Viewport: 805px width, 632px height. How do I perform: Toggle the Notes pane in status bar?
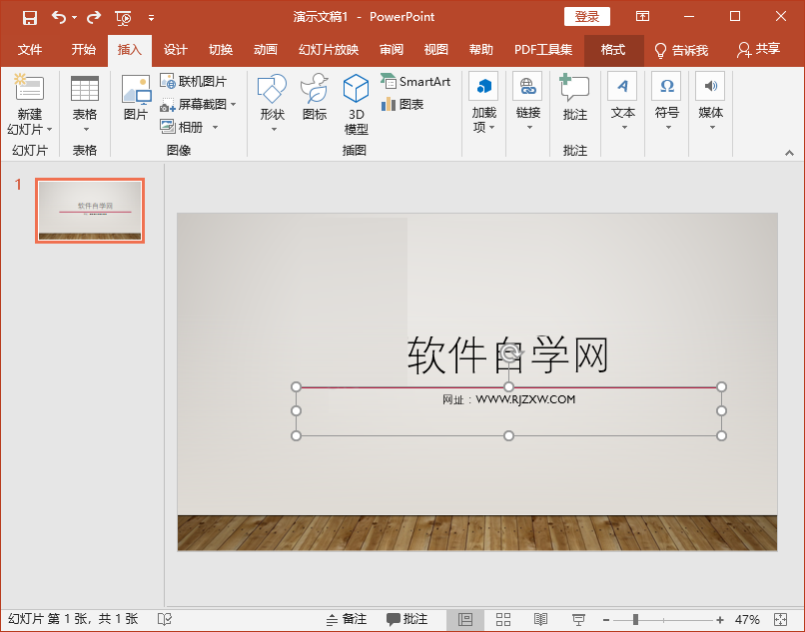pyautogui.click(x=347, y=620)
